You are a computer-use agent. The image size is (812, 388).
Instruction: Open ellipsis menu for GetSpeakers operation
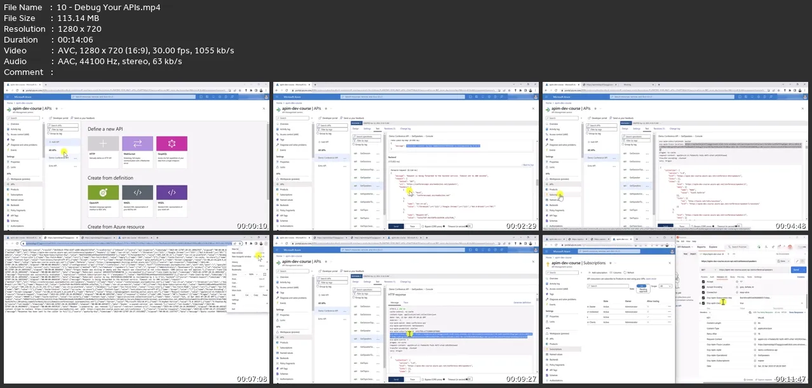coord(378,186)
